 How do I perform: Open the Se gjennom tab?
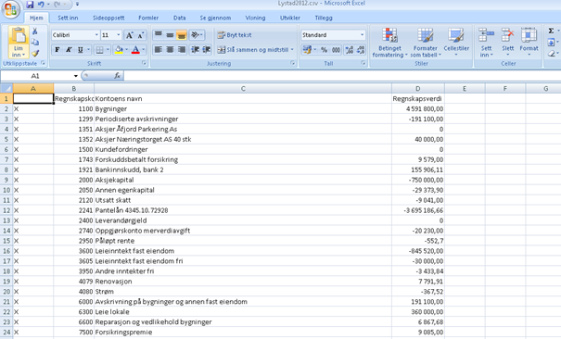pyautogui.click(x=215, y=18)
